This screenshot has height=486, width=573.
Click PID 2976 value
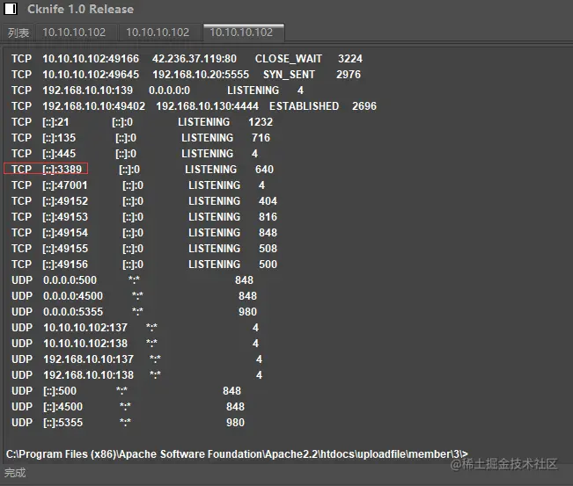point(349,75)
